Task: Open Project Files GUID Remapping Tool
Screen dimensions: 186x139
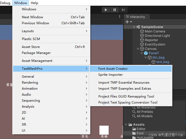Action: 130,96
